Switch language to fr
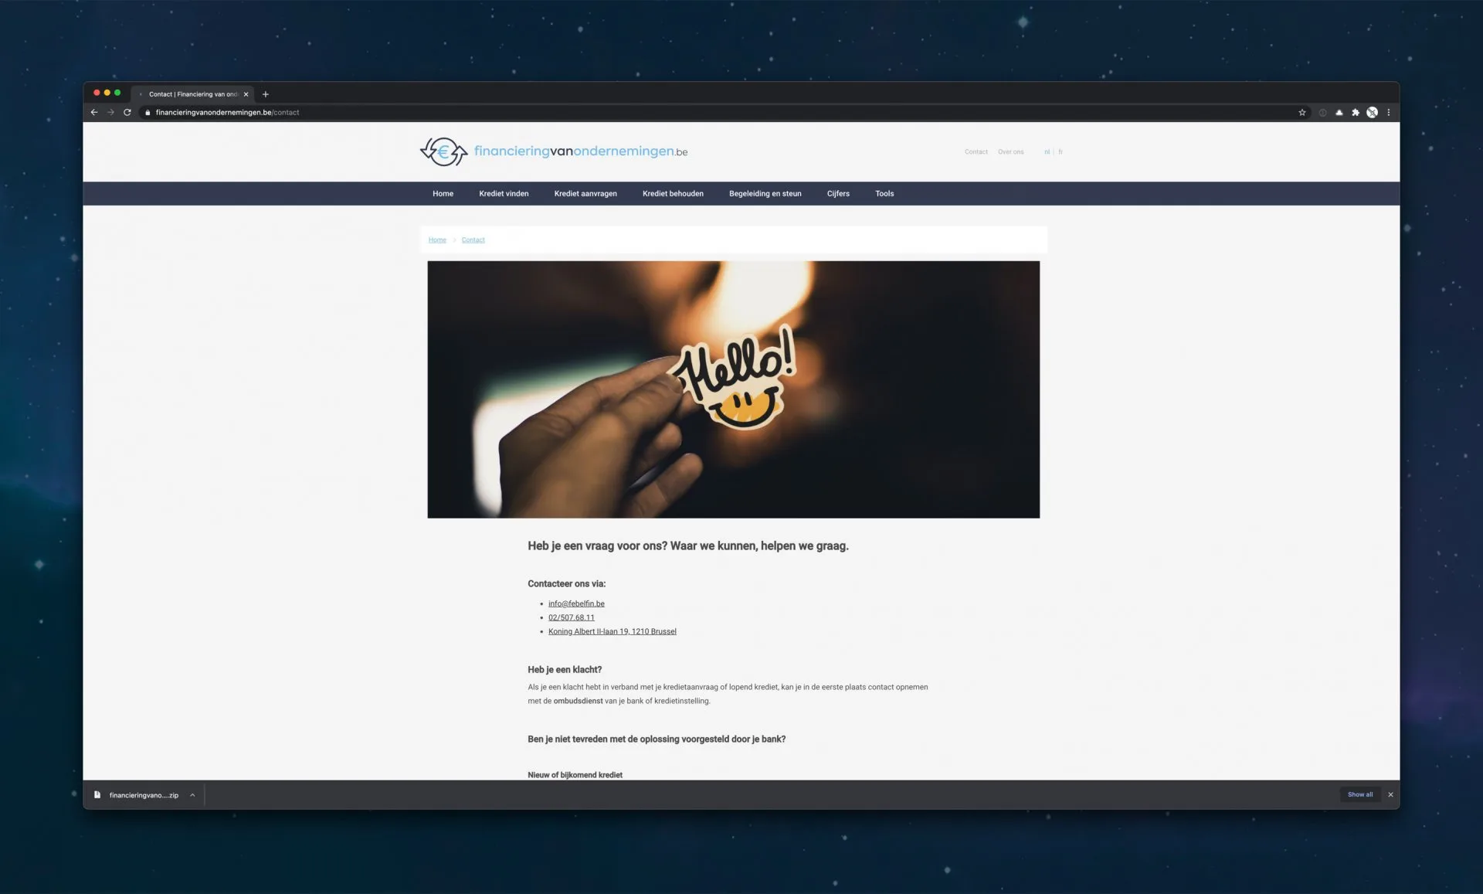 coord(1060,152)
